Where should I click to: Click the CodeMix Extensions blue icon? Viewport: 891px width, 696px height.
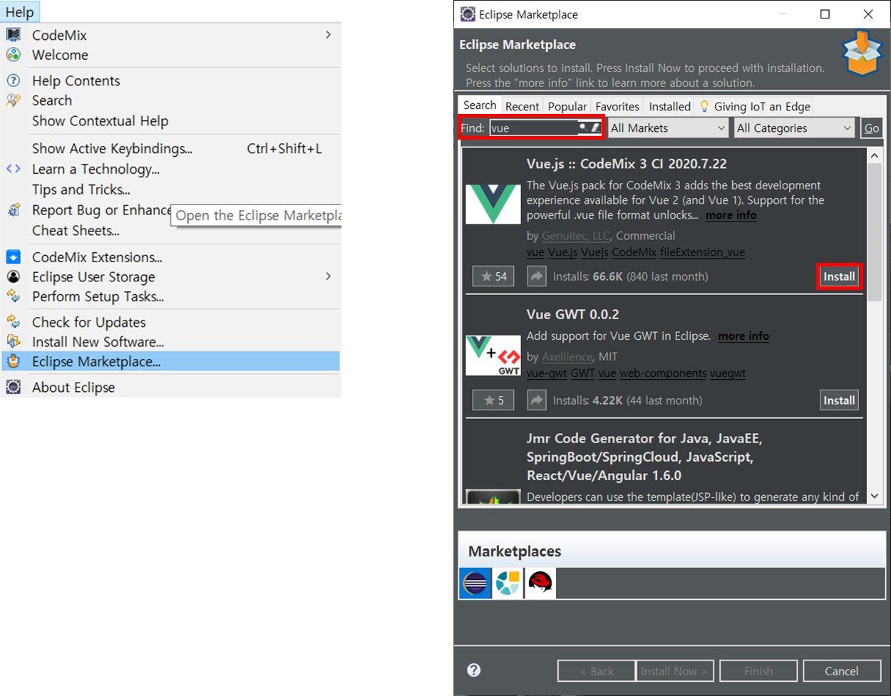pyautogui.click(x=14, y=257)
